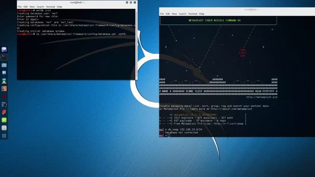Open the Files manager dock icon
This screenshot has height=177, width=315.
[x=4, y=65]
